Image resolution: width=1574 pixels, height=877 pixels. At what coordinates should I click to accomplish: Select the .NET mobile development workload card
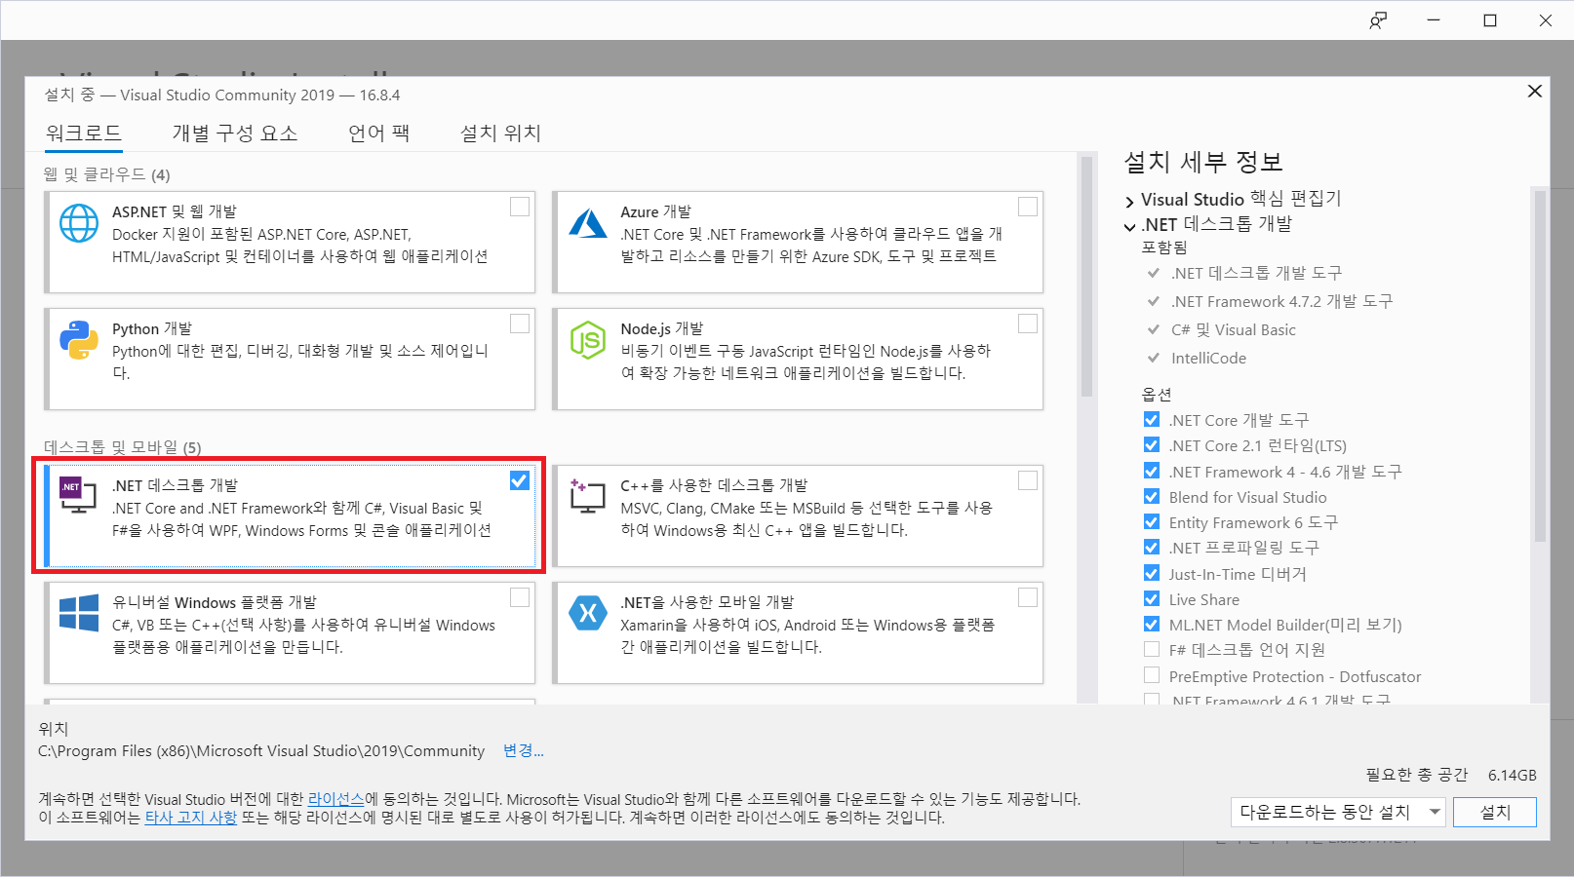click(798, 632)
